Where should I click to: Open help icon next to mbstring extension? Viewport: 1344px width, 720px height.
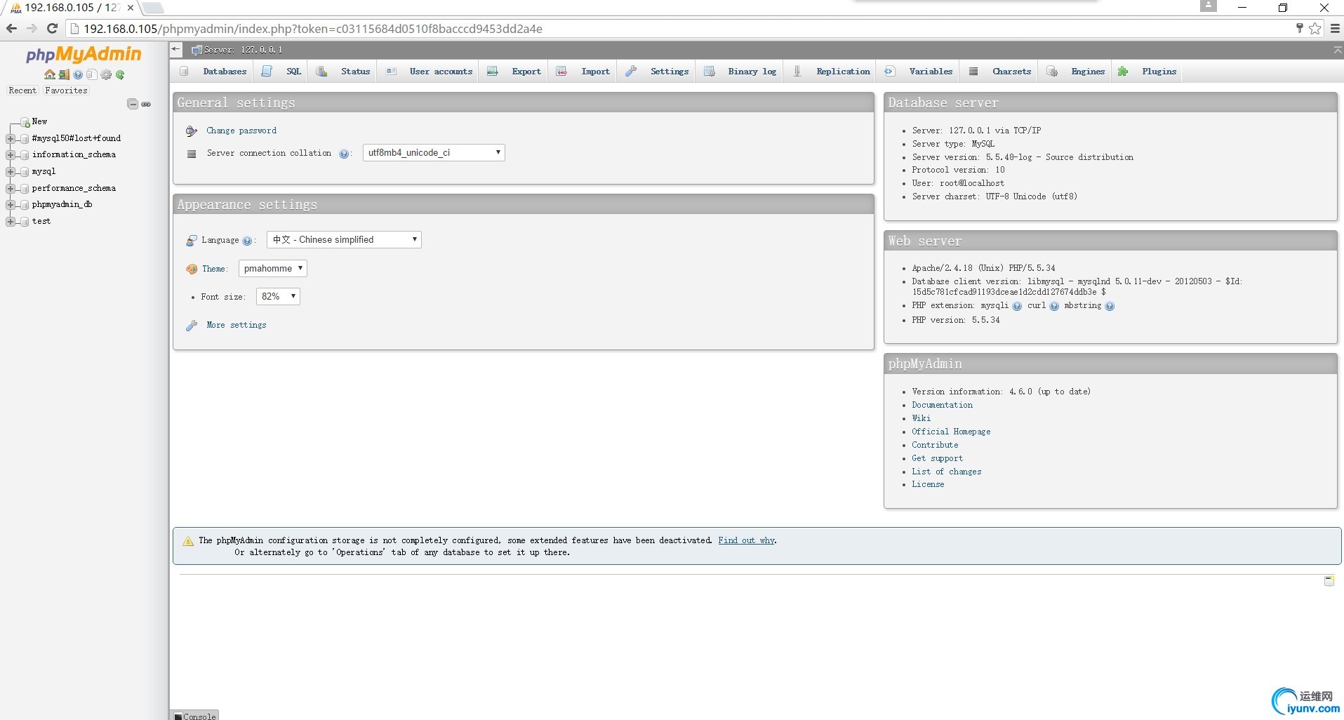tap(1110, 306)
